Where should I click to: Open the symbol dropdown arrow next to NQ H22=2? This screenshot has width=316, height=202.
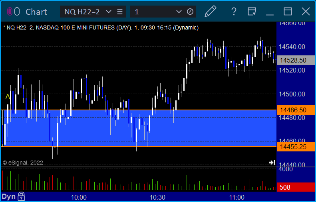pyautogui.click(x=108, y=12)
